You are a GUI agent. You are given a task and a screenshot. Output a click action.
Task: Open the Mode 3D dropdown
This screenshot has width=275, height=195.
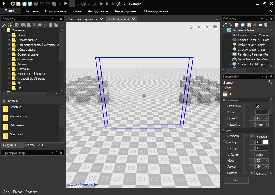pos(262,161)
